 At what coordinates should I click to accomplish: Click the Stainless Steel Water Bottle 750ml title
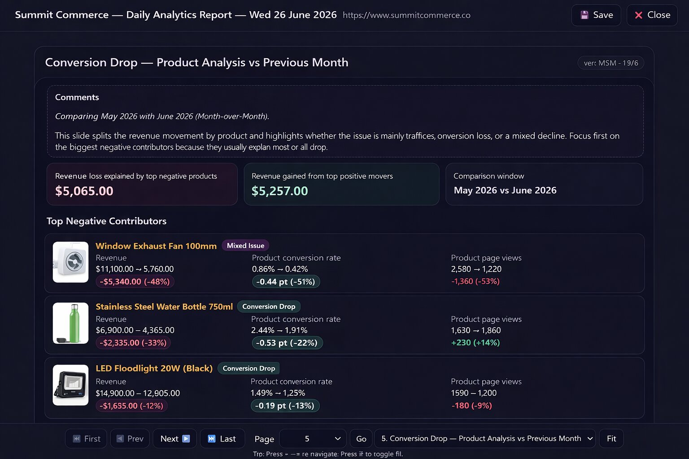click(164, 307)
